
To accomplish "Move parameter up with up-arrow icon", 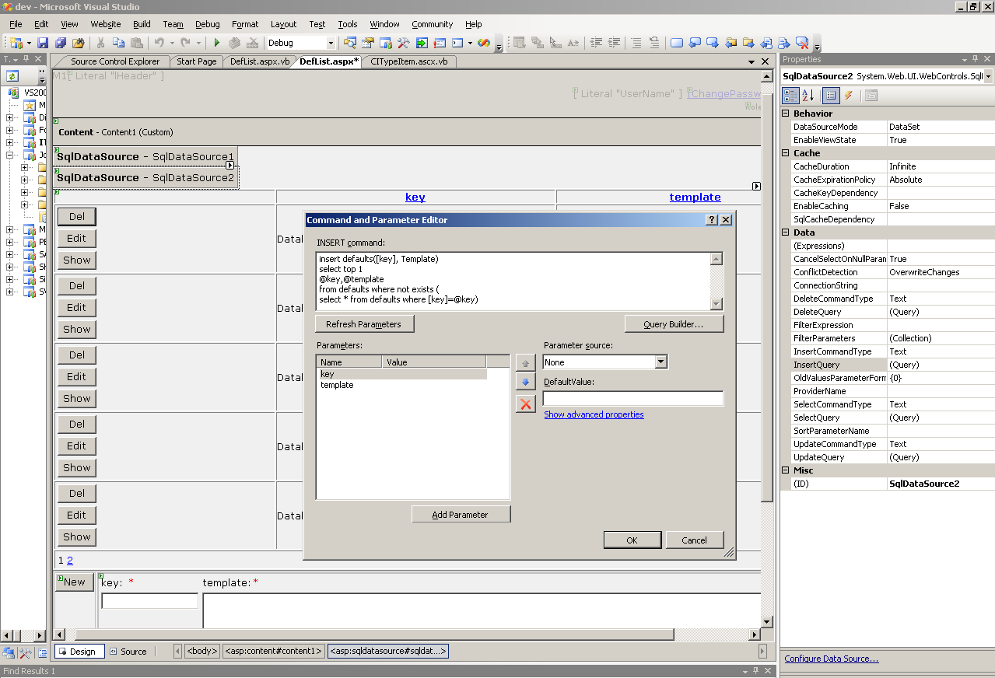I will 526,362.
